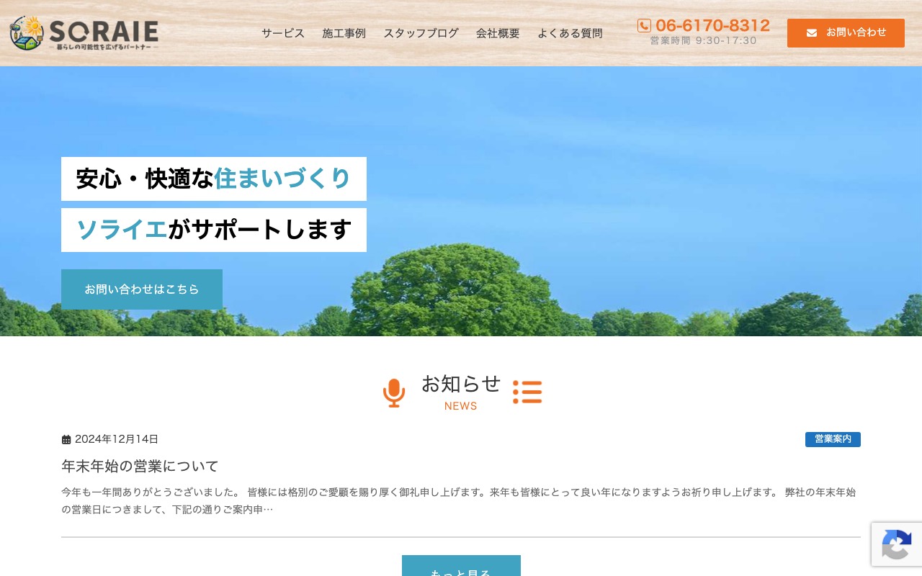Click the reCAPTCHA badge icon
922x576 pixels.
(x=896, y=544)
